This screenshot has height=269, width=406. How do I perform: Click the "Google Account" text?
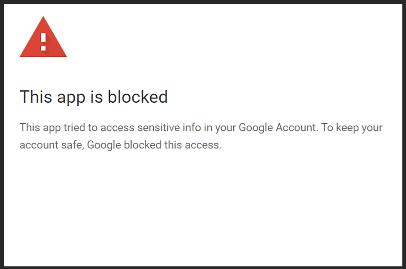click(274, 128)
